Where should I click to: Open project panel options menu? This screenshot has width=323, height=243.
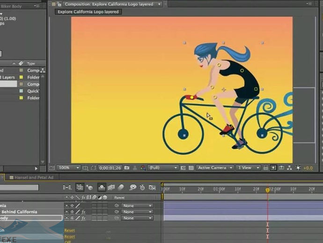coord(37,6)
